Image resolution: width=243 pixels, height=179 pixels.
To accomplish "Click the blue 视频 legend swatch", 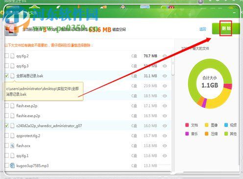I will pos(226,125).
